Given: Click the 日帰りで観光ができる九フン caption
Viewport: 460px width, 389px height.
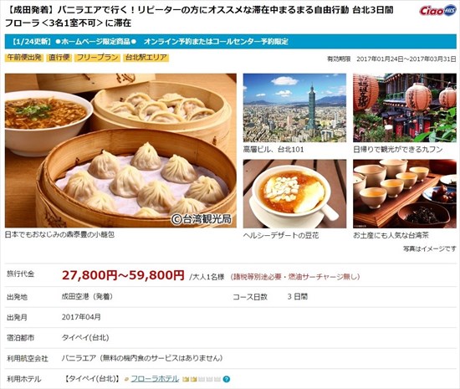Looking at the screenshot, I should (x=398, y=150).
